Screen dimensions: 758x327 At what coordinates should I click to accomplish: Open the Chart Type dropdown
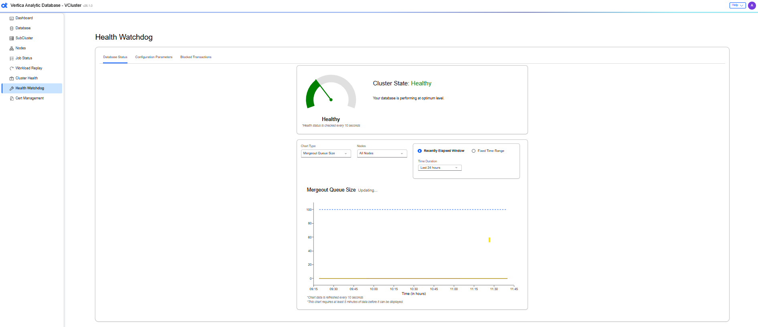click(x=326, y=153)
